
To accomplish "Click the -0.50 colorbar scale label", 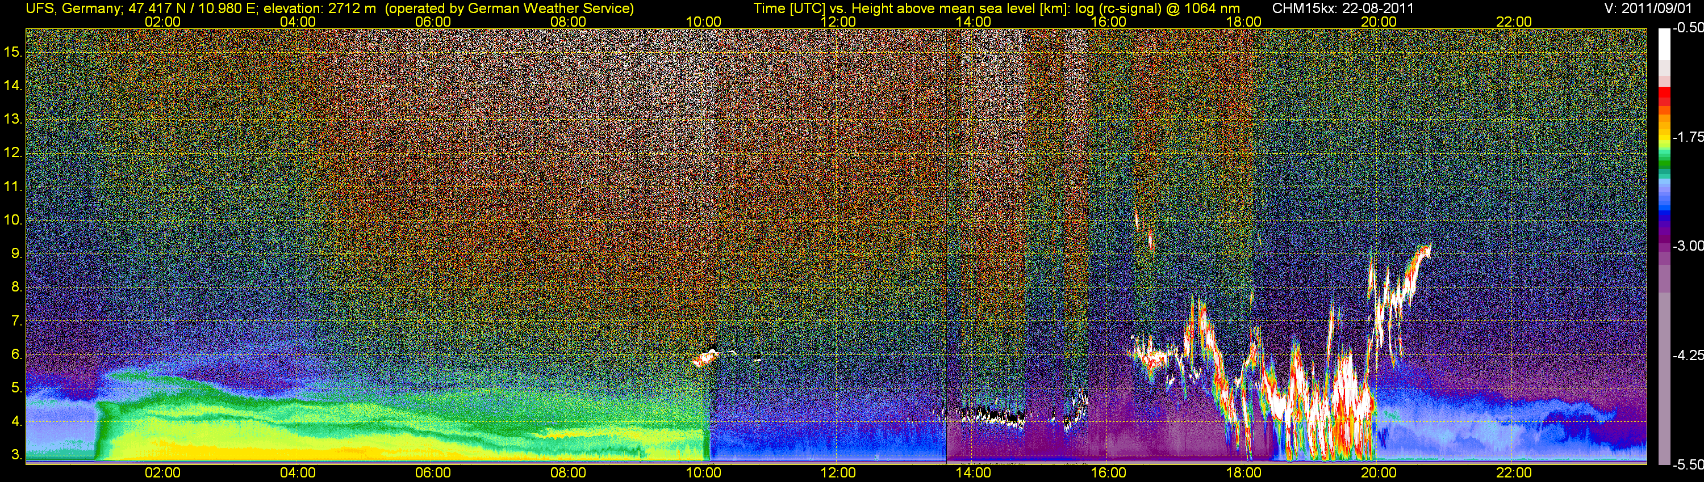I will pos(1689,28).
